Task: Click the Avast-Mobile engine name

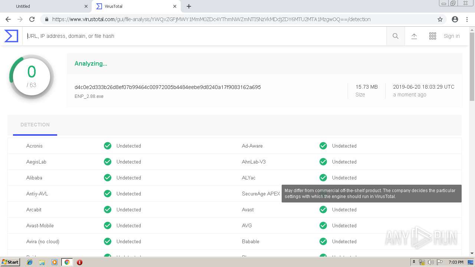Action: [40, 226]
